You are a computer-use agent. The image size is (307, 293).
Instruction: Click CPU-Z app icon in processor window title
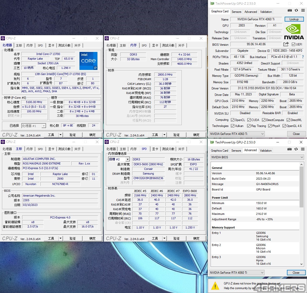point(3,38)
